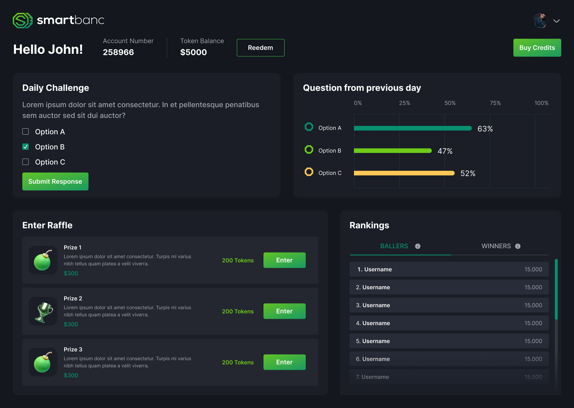This screenshot has height=408, width=574.
Task: Click the info icon beside BALLERS
Action: pos(418,246)
